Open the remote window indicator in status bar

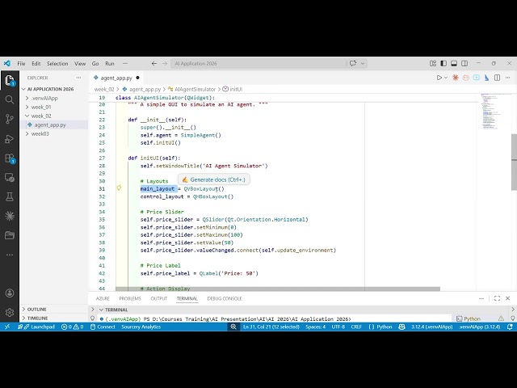point(7,327)
